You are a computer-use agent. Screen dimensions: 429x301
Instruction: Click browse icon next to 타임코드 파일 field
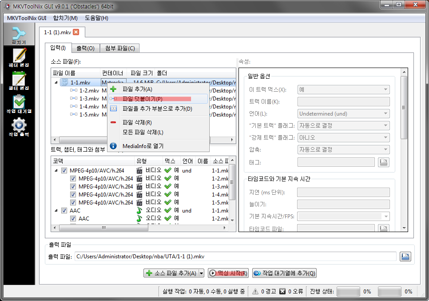384,228
